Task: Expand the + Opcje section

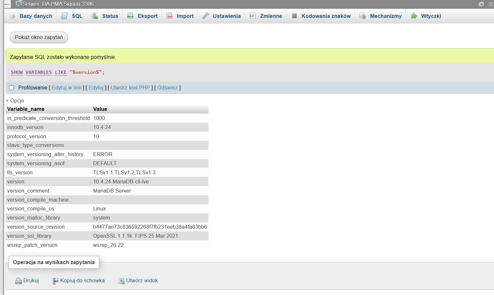Action: pyautogui.click(x=15, y=101)
